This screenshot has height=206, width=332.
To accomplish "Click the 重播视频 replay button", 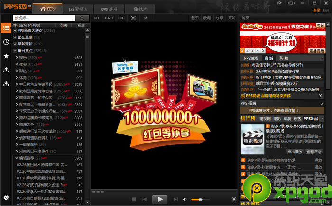I will coord(316,51).
